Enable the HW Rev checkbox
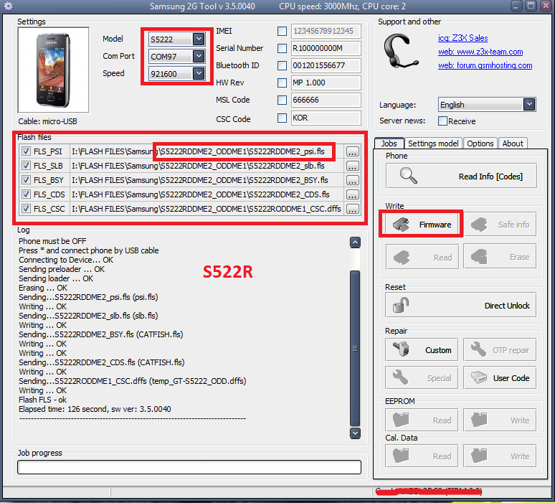 pos(282,83)
